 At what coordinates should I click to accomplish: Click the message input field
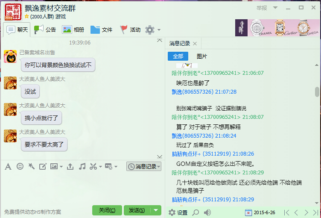(x=82, y=188)
